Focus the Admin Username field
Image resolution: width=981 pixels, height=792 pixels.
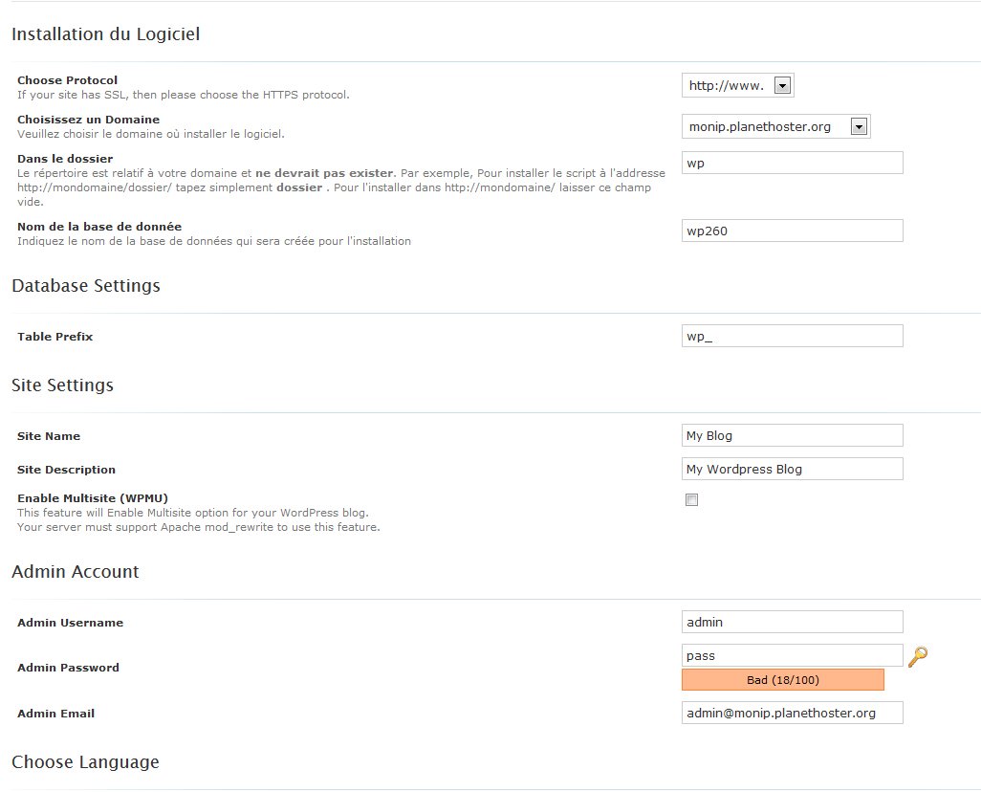[792, 623]
